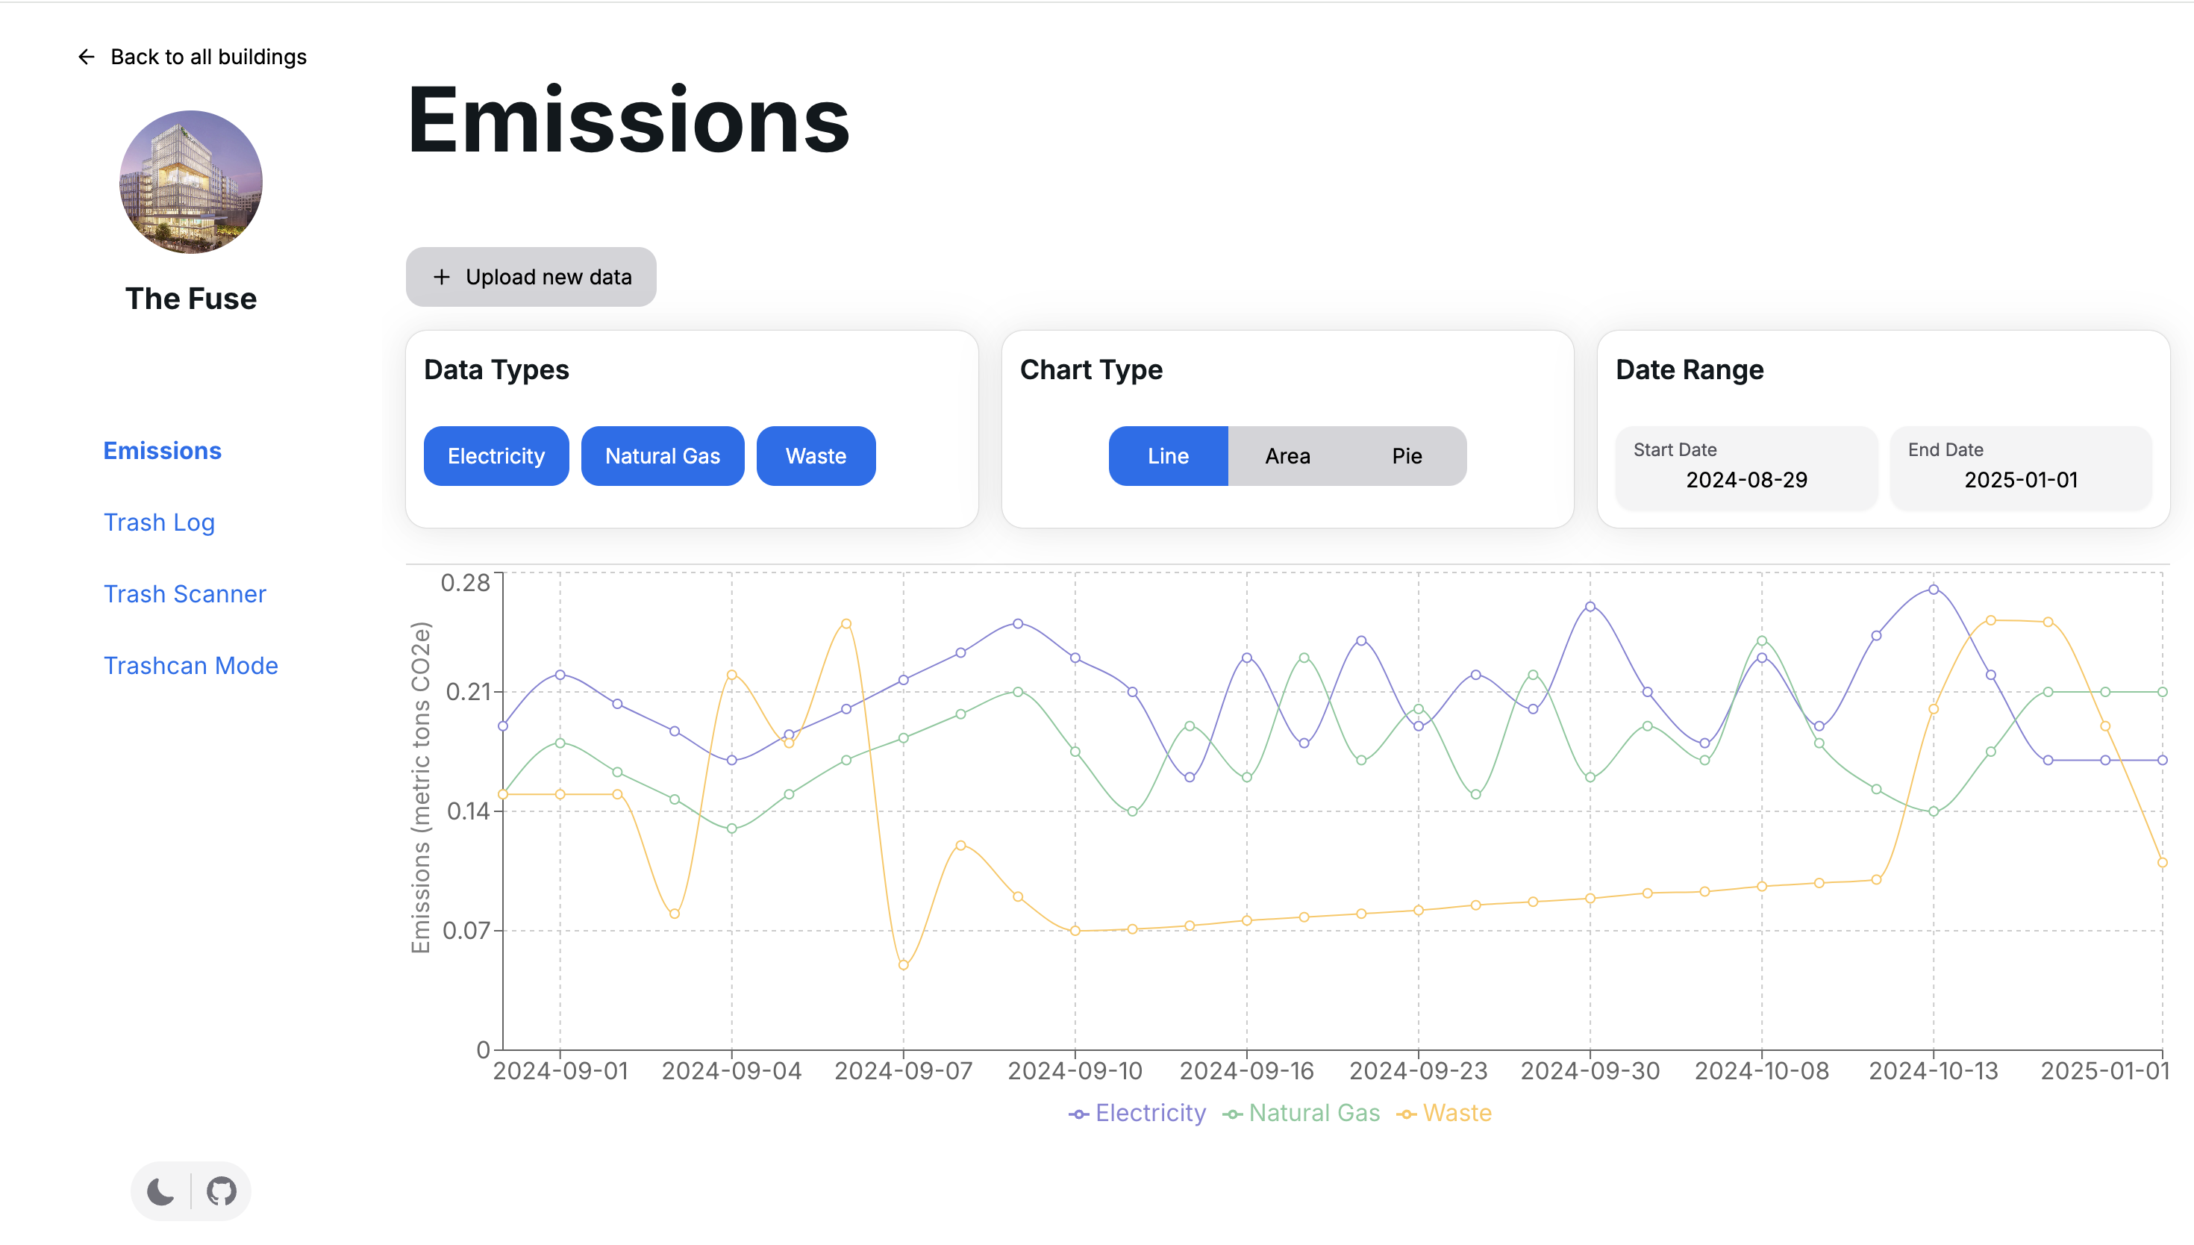The image size is (2194, 1245).
Task: Switch chart type to Area
Action: point(1287,456)
